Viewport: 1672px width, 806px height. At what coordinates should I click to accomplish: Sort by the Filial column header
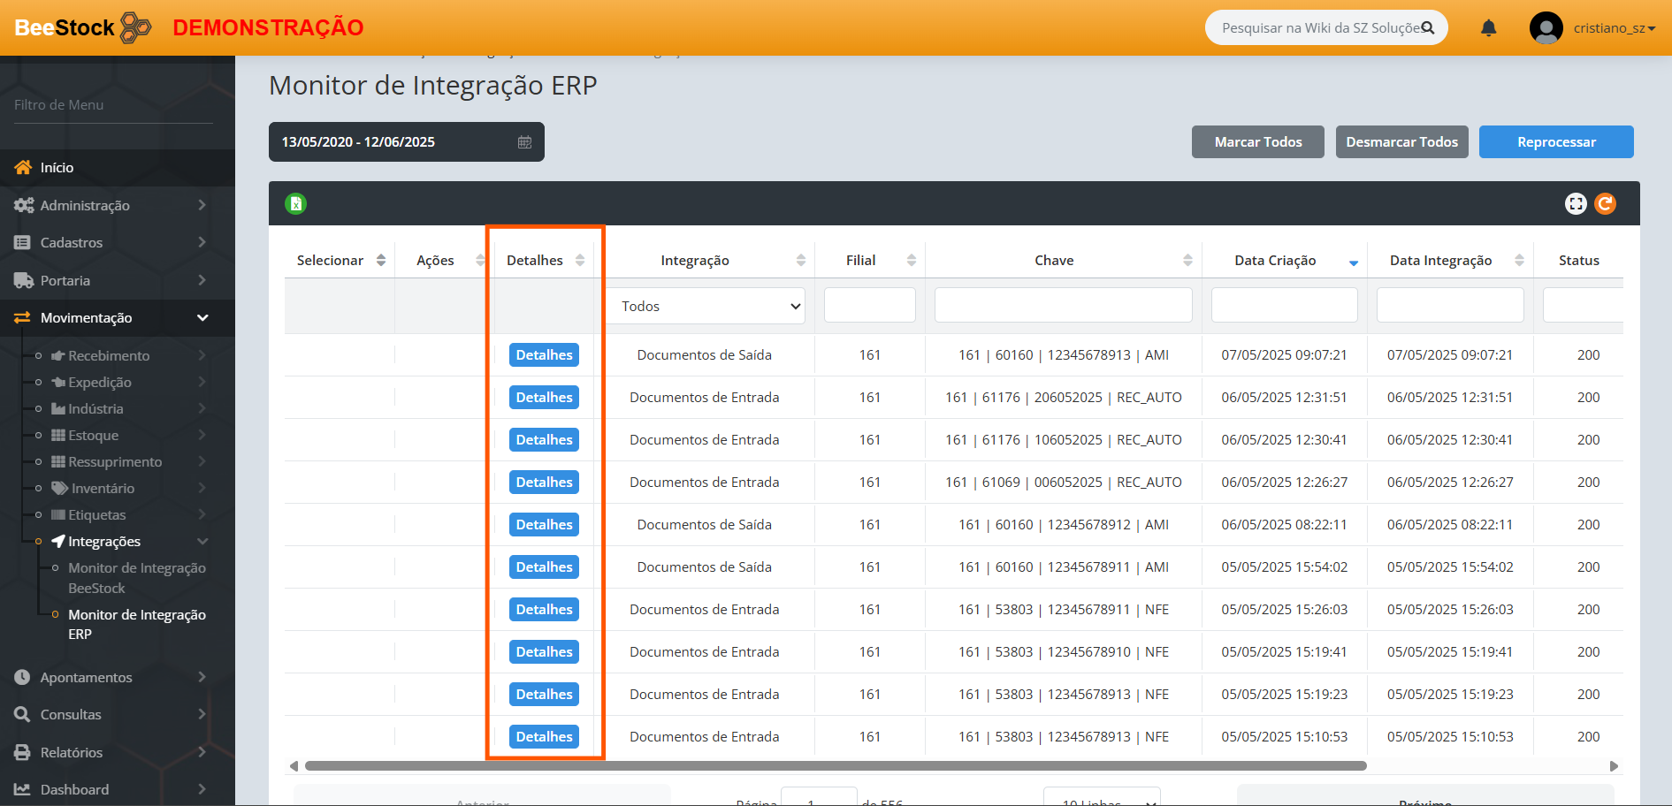[860, 261]
